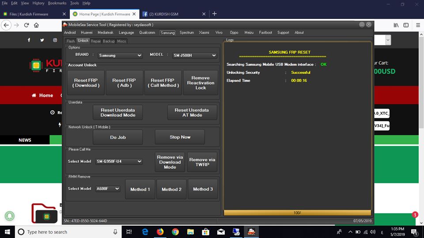This screenshot has height=238, width=424.
Task: Open Action Center notifications icon
Action: [414, 232]
